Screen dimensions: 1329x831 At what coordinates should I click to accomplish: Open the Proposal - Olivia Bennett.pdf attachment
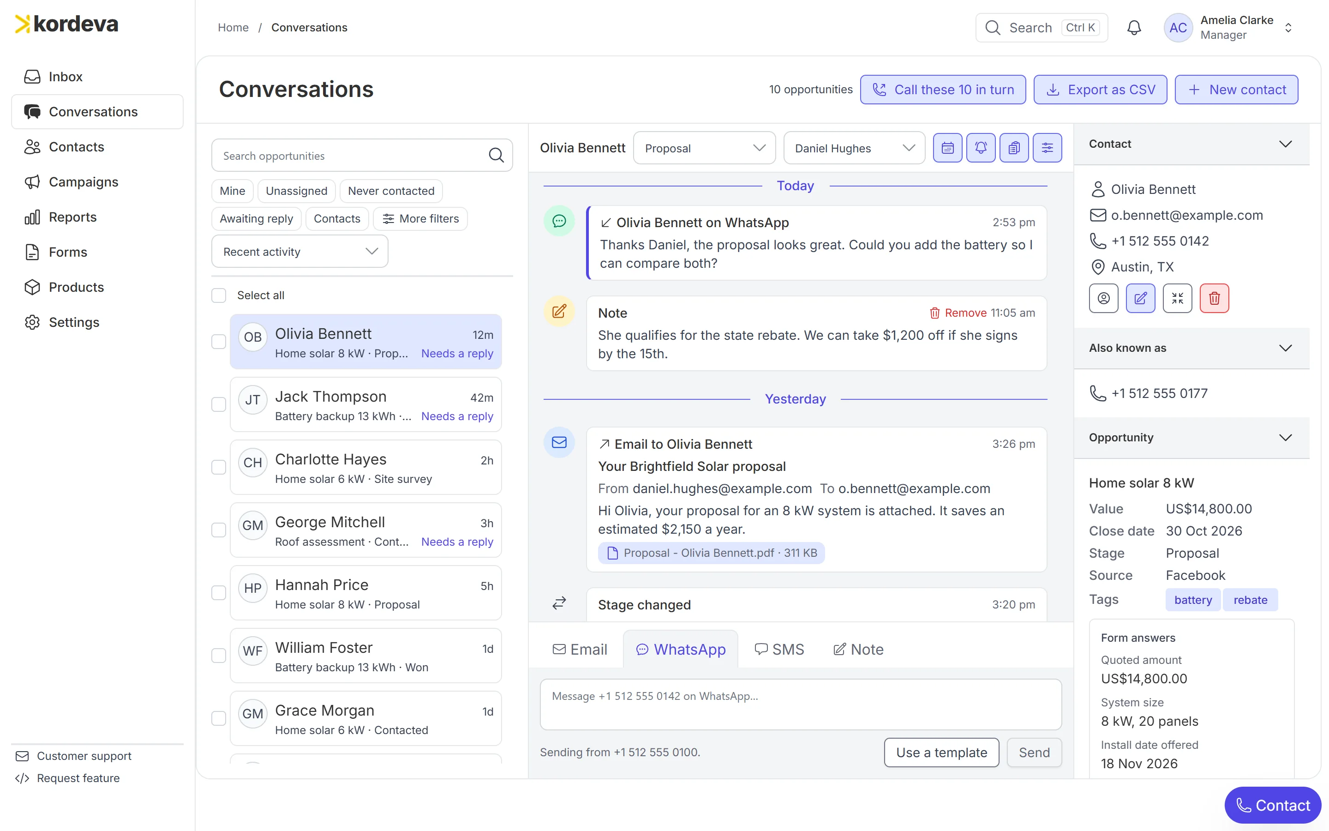point(711,553)
